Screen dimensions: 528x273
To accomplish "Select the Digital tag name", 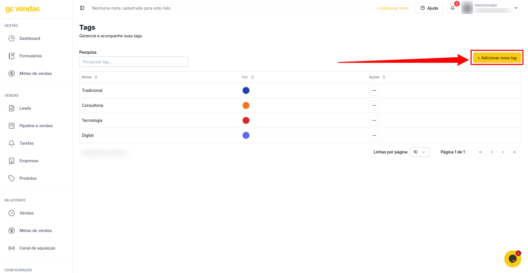I will (88, 135).
